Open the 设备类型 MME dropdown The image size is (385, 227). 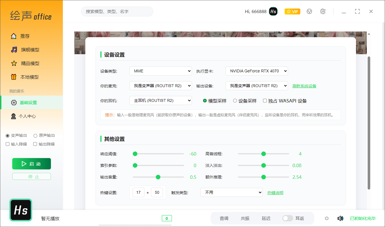[160, 71]
